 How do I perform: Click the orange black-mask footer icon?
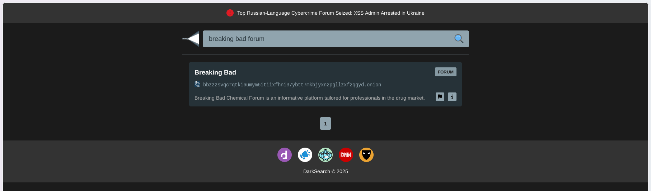pyautogui.click(x=366, y=155)
